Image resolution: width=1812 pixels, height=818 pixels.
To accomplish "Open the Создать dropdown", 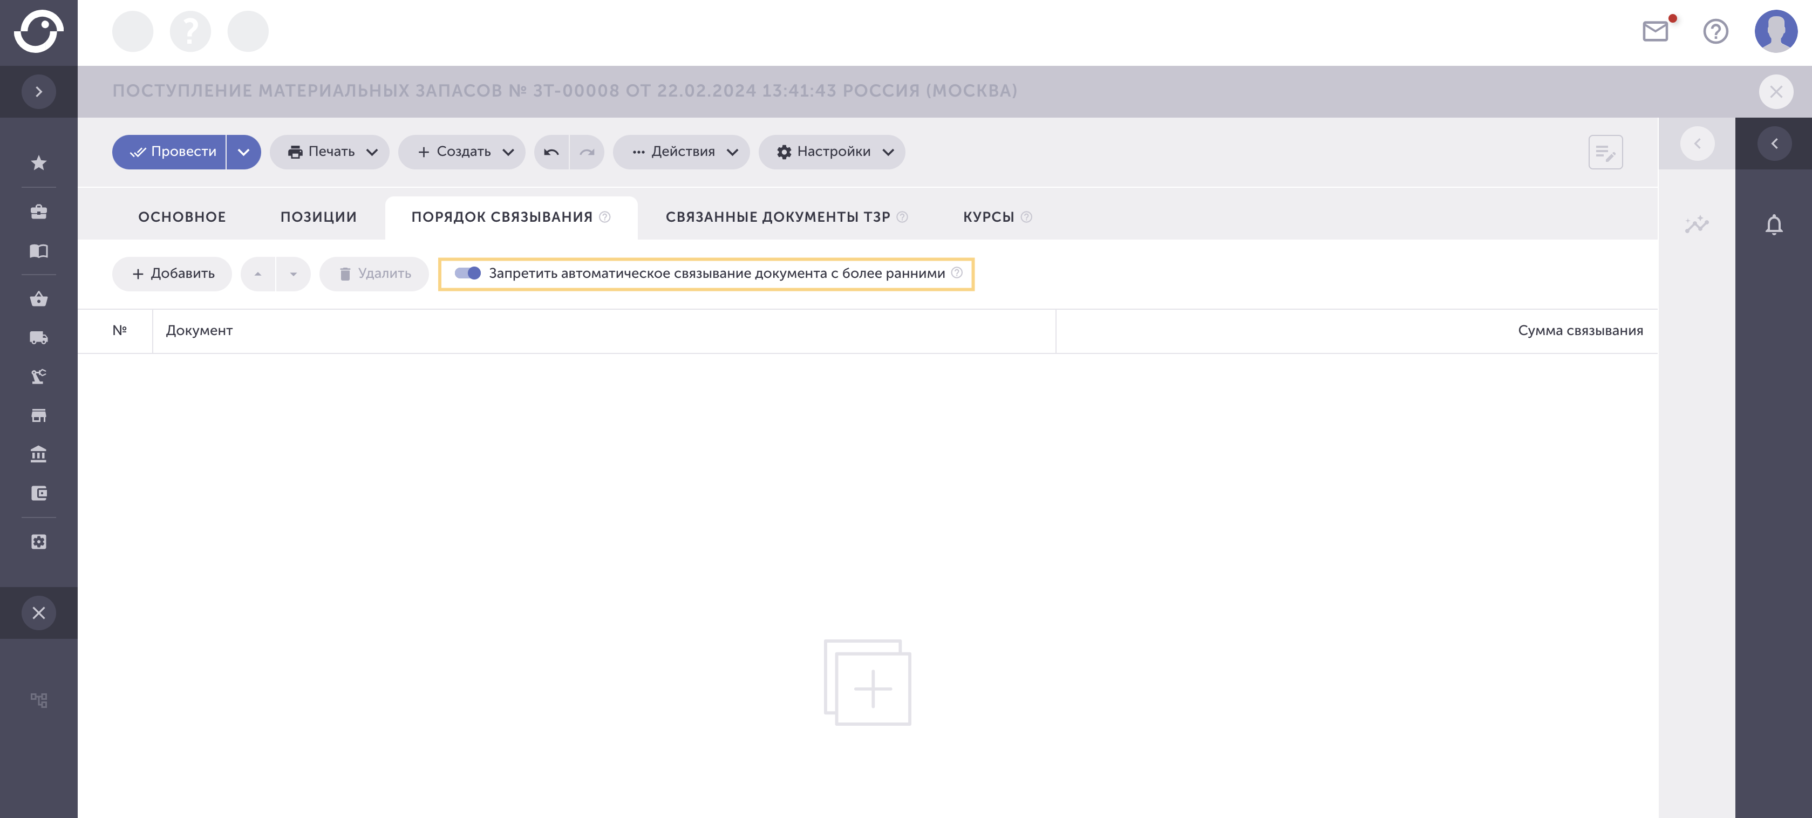I will tap(461, 152).
